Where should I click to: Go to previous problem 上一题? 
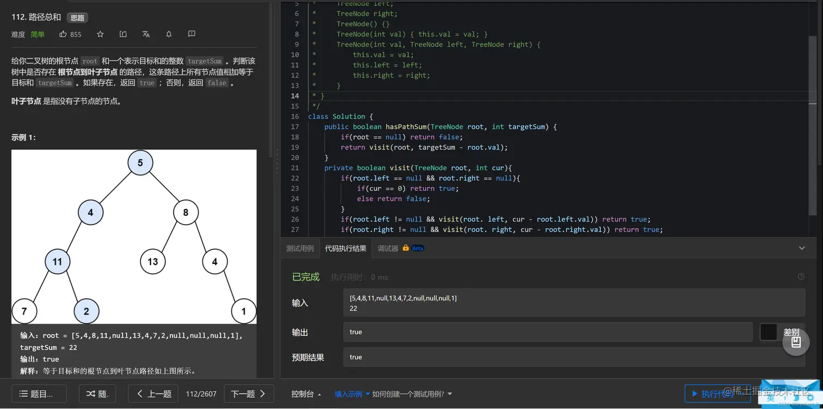(x=153, y=394)
